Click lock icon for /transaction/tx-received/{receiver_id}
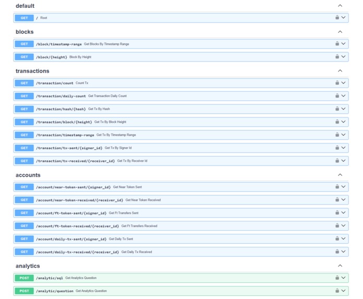363x299 pixels. (x=337, y=161)
